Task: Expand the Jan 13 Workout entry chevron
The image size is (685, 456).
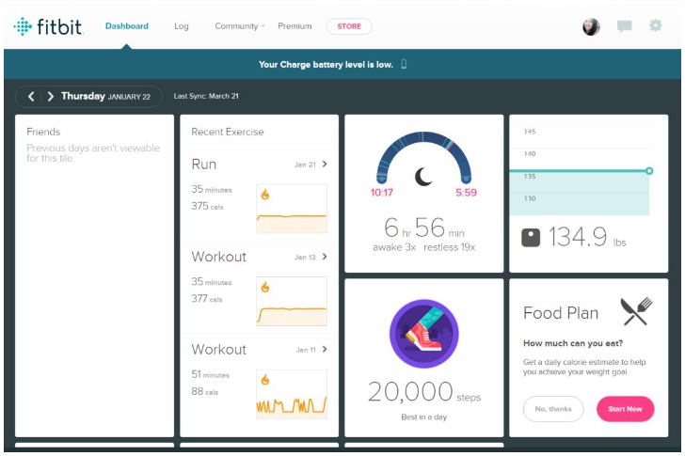Action: pos(325,257)
